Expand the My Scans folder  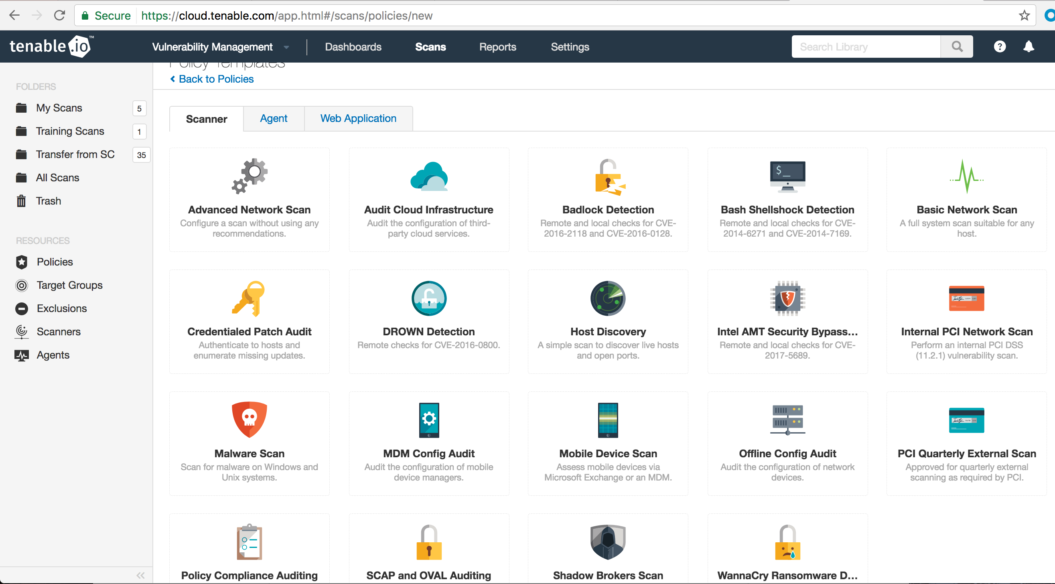(x=60, y=107)
